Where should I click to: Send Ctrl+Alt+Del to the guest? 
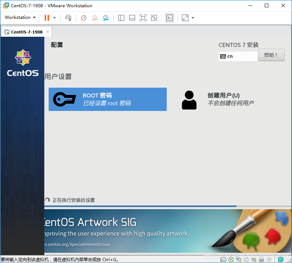click(68, 17)
